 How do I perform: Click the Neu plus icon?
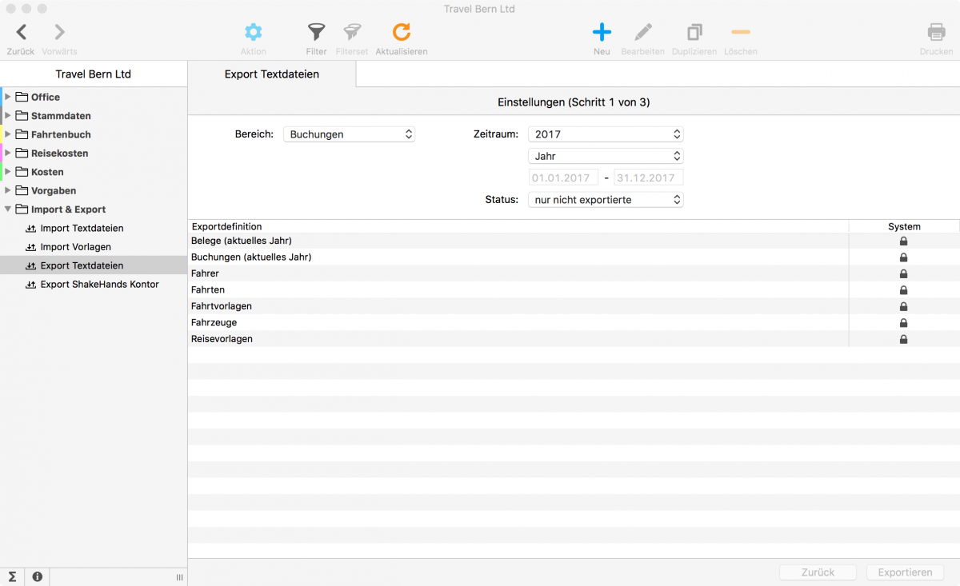602,33
